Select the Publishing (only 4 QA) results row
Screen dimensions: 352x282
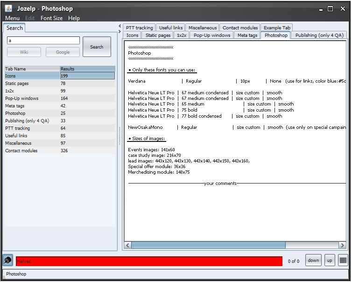tap(60, 120)
